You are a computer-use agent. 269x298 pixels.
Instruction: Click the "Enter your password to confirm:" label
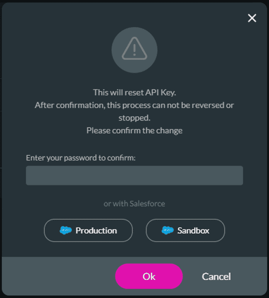pos(81,158)
